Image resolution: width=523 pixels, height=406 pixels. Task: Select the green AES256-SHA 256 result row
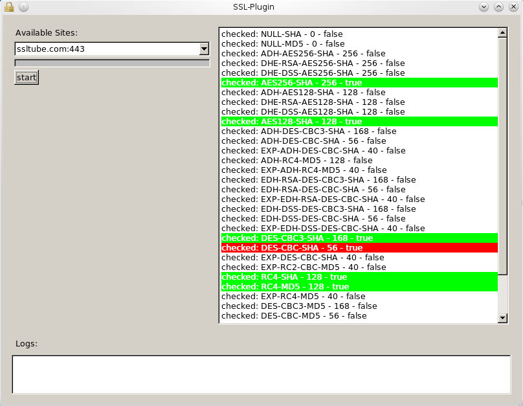click(359, 83)
